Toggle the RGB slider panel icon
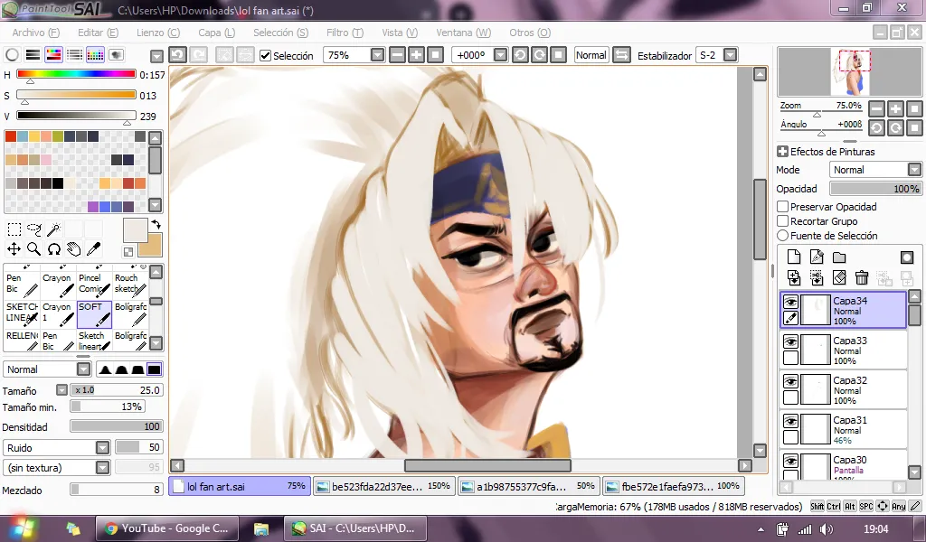This screenshot has height=542, width=926. (33, 55)
